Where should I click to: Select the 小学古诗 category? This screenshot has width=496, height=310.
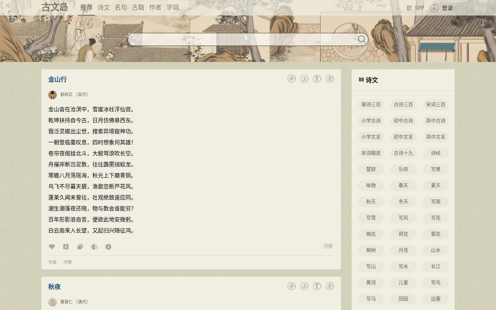[x=371, y=121]
